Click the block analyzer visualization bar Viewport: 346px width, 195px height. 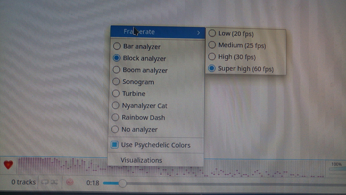171,167
